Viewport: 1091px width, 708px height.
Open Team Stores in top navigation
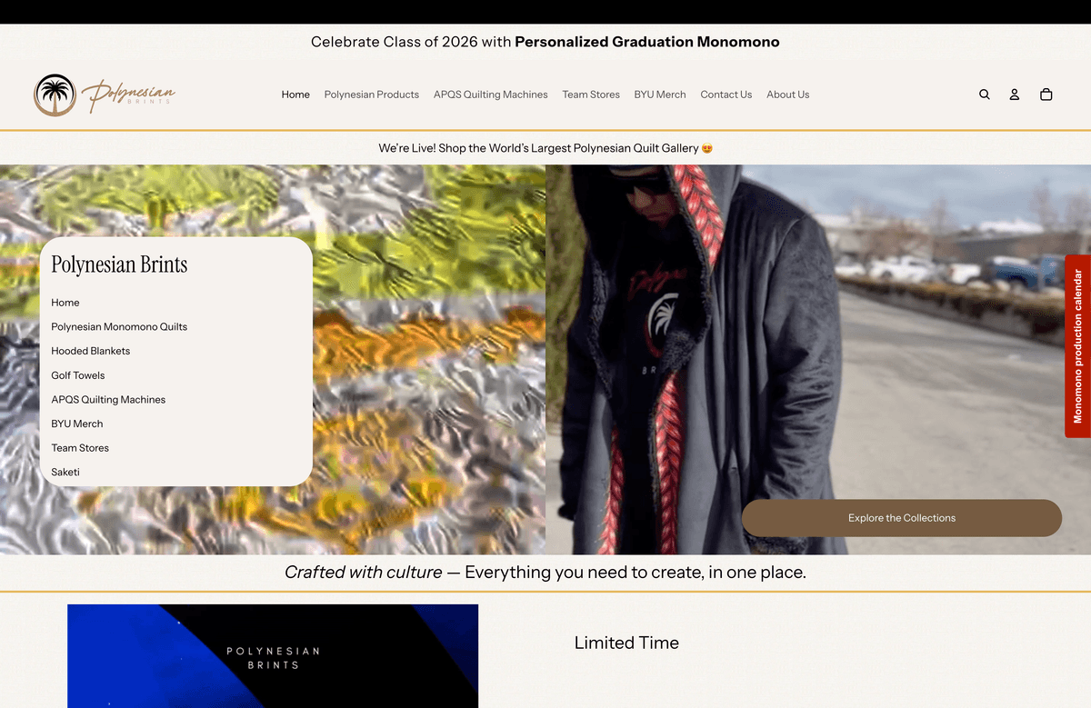coord(591,95)
